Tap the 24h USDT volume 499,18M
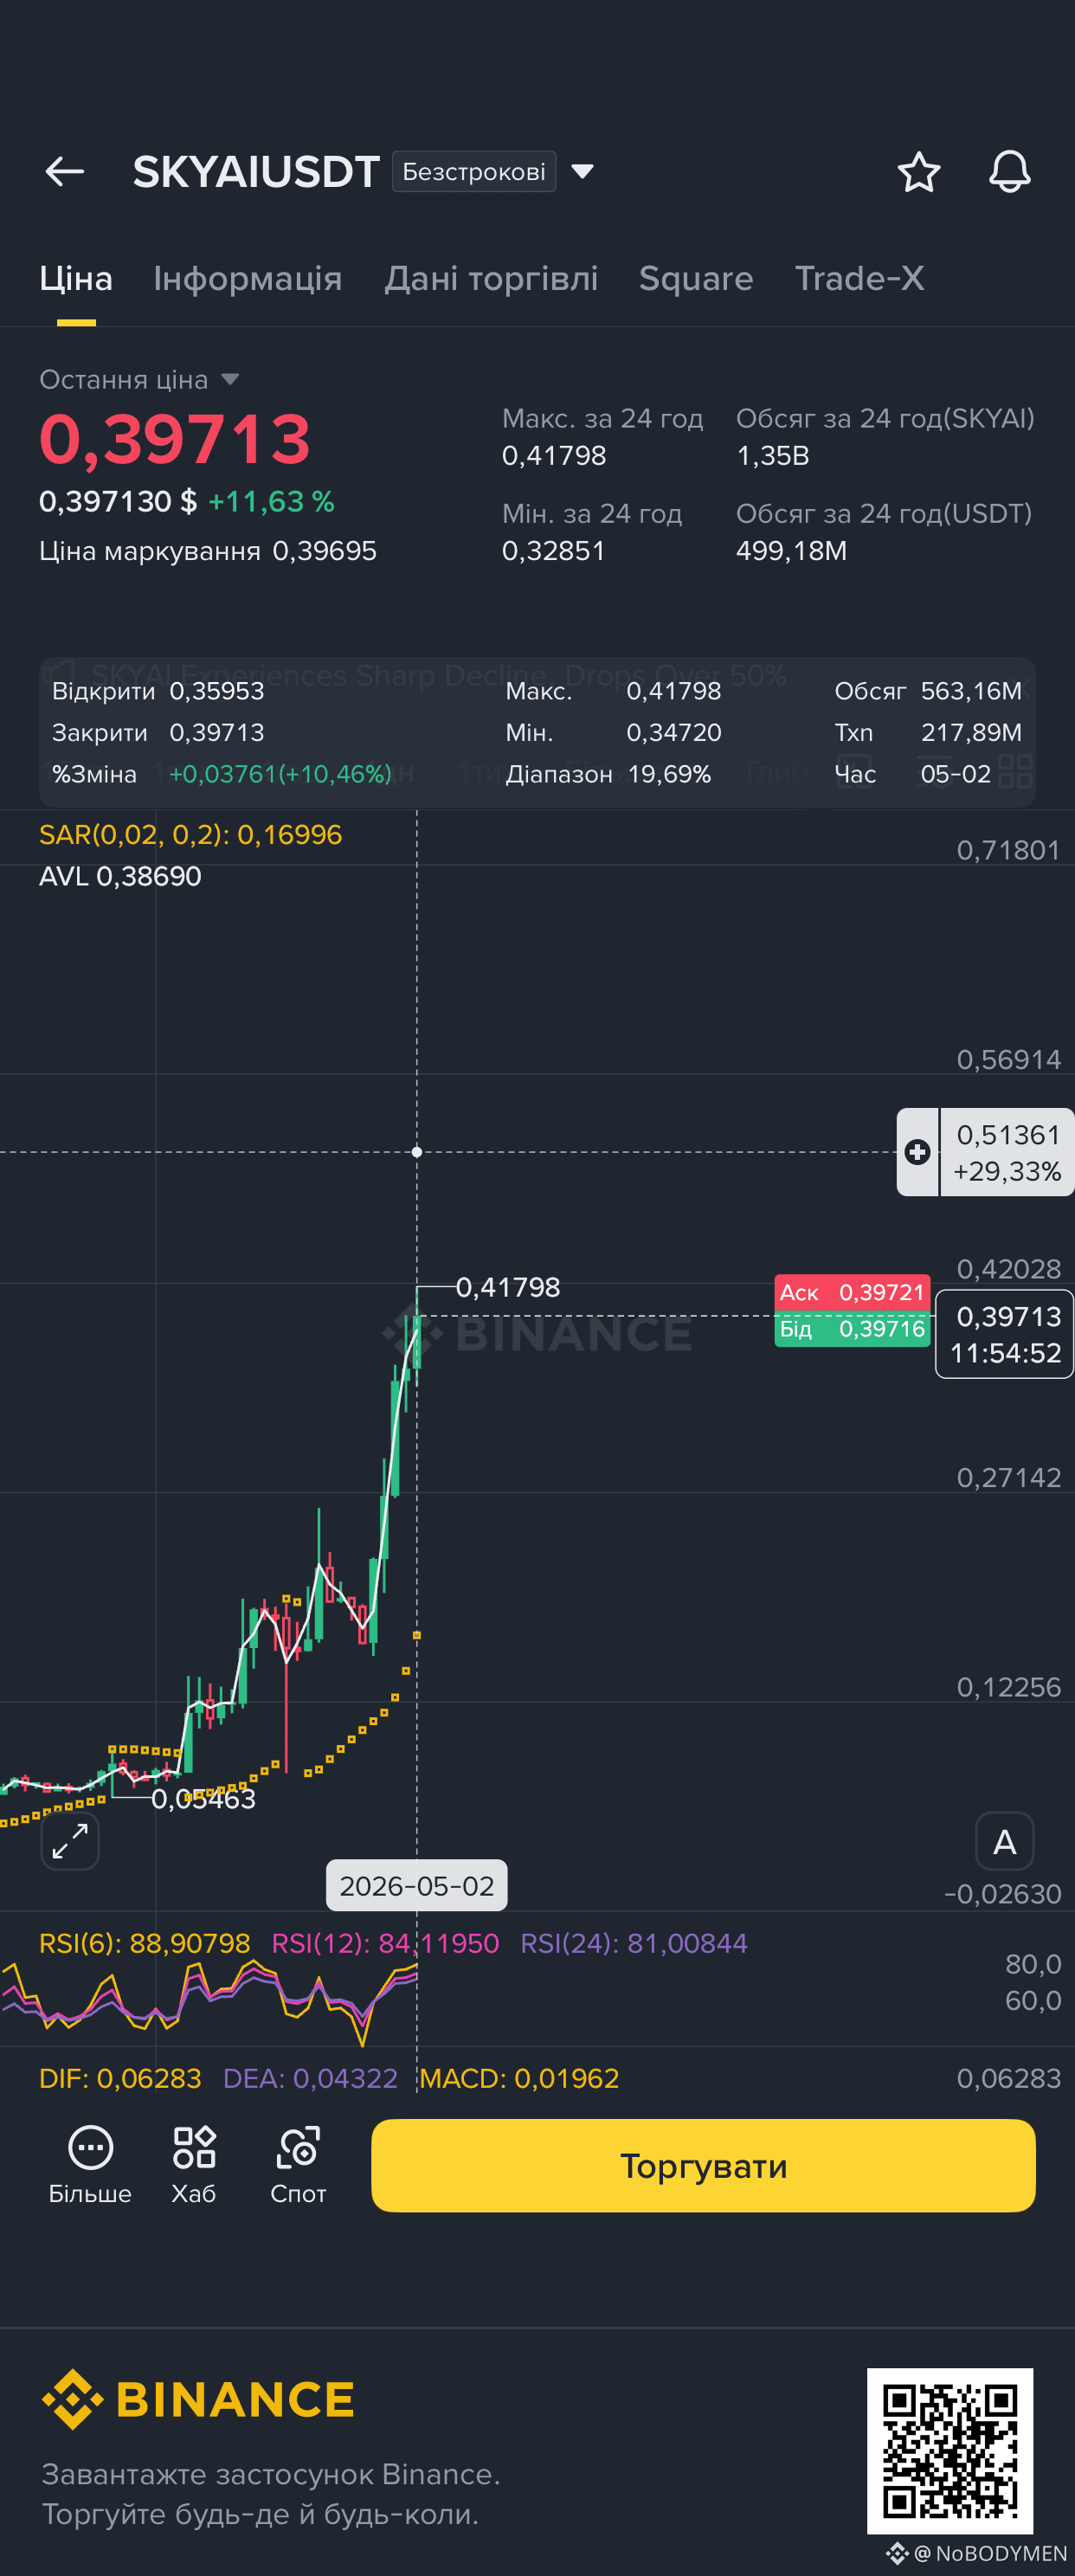The width and height of the screenshot is (1075, 2576). click(791, 551)
